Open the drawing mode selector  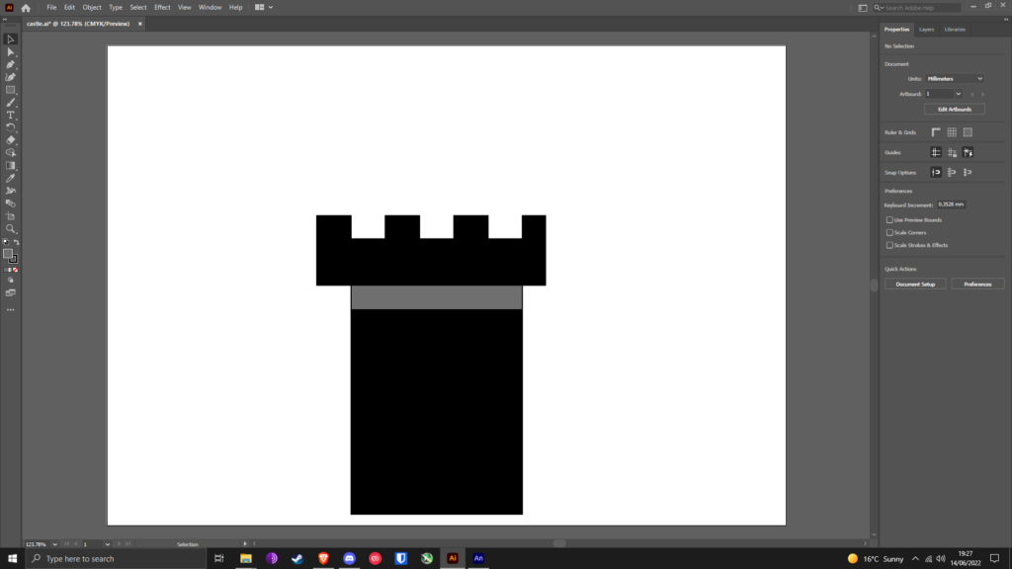point(10,281)
